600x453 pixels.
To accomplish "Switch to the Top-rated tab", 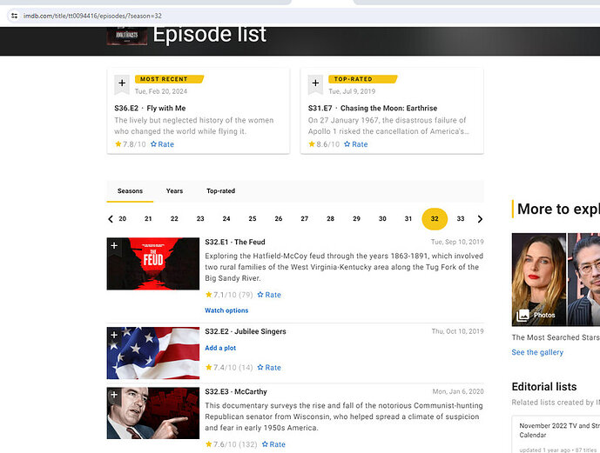I will point(221,190).
